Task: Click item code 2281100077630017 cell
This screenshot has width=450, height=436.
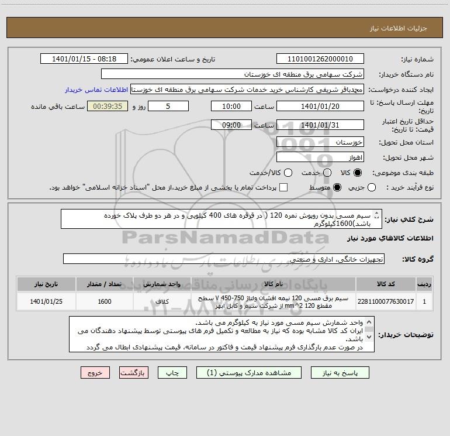Action: point(386,301)
